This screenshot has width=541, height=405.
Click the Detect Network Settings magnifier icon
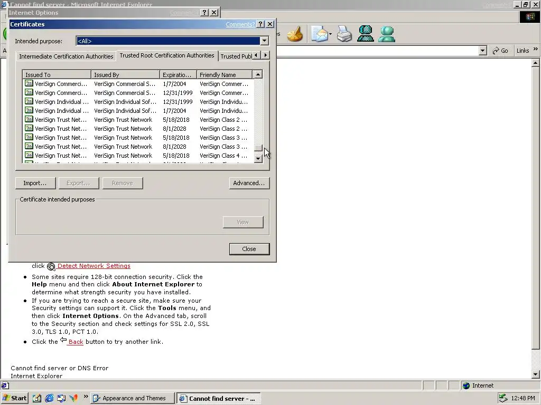coord(51,266)
